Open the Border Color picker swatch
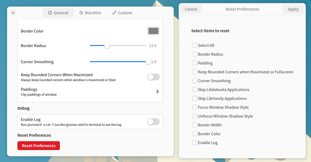The image size is (311, 162). coord(153,31)
